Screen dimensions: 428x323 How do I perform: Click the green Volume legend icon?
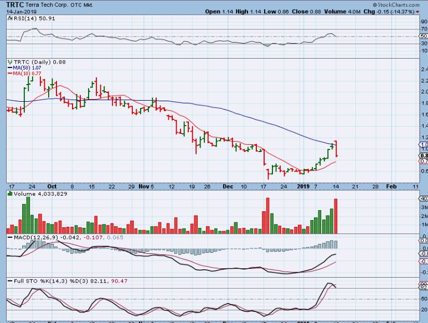click(x=10, y=194)
